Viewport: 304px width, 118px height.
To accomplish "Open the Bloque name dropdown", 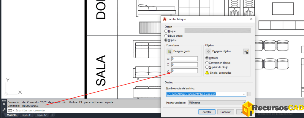I will 218,31.
